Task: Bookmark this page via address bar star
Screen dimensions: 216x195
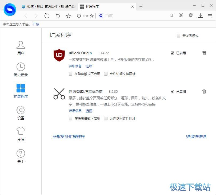Action: coord(92,16)
